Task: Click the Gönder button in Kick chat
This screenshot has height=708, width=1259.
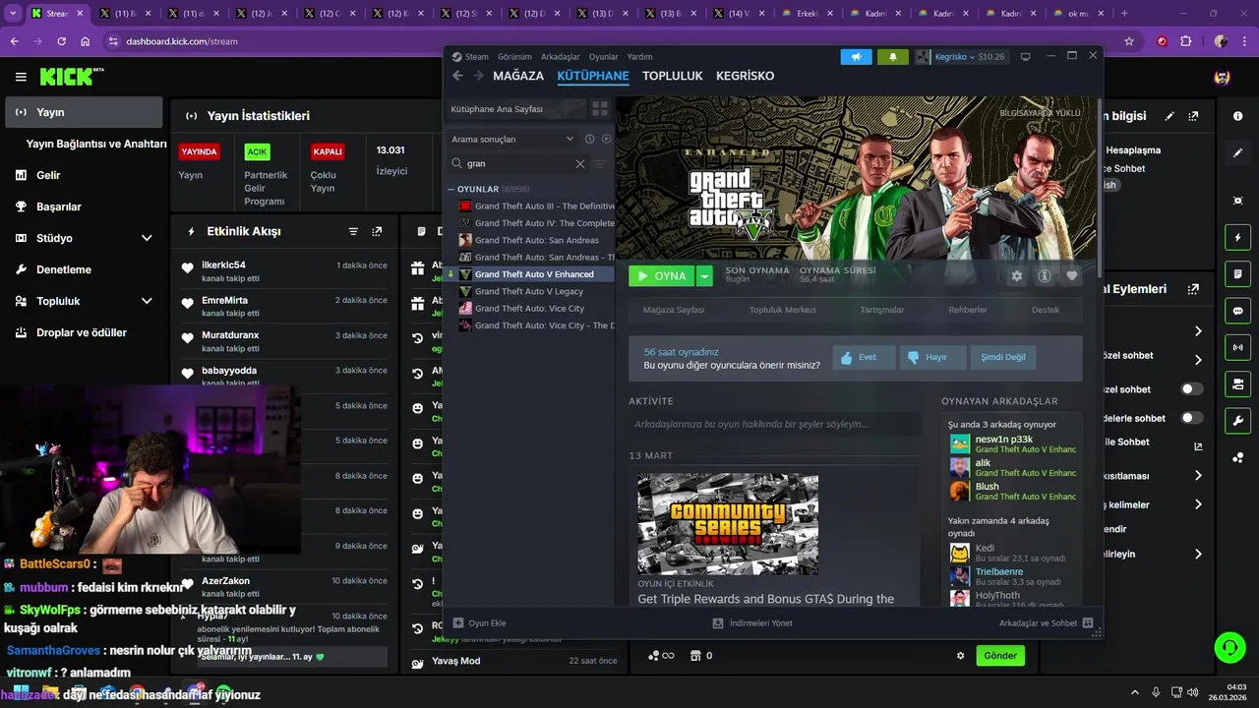Action: click(x=1000, y=656)
